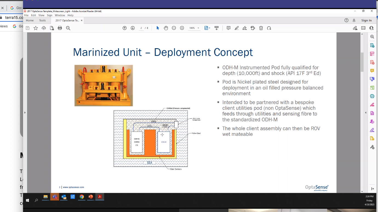
Task: Open Outlook from the taskbar
Action: 64,197
